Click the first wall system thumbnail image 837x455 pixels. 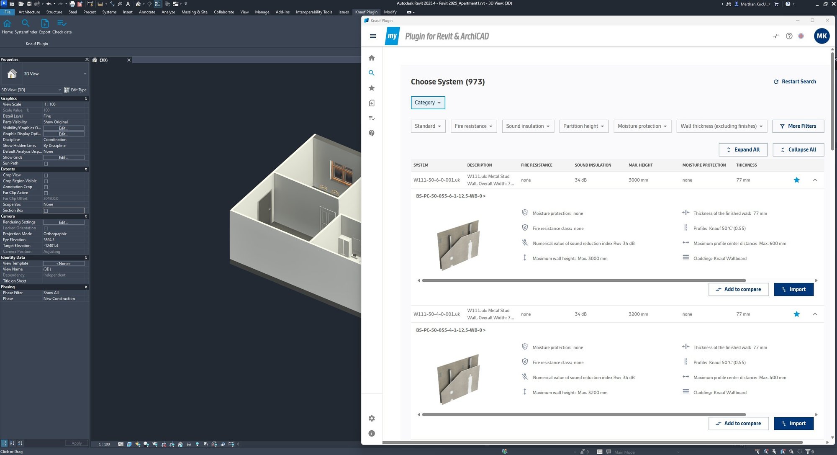pyautogui.click(x=458, y=245)
